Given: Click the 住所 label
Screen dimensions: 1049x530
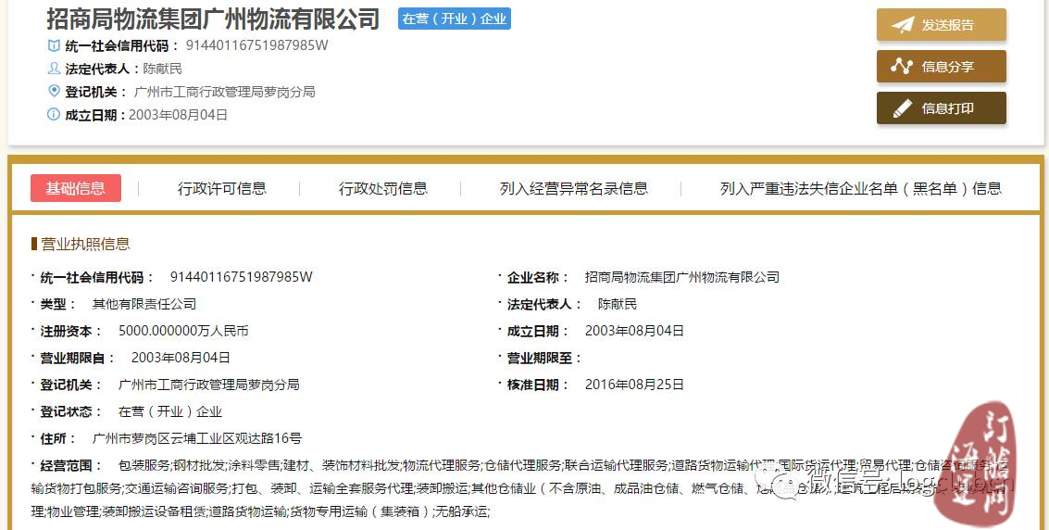Looking at the screenshot, I should point(58,438).
